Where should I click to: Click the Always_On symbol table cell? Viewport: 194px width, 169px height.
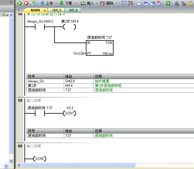(45, 81)
